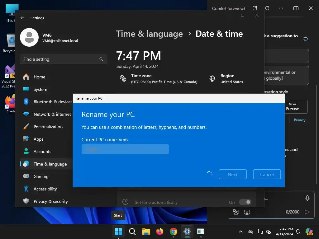319x239 pixels.
Task: Toggle Set time automatically switch
Action: pyautogui.click(x=245, y=202)
